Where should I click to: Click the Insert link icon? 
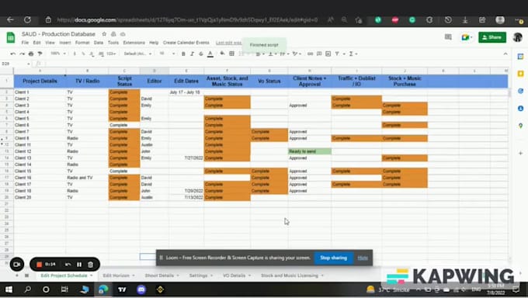(310, 54)
